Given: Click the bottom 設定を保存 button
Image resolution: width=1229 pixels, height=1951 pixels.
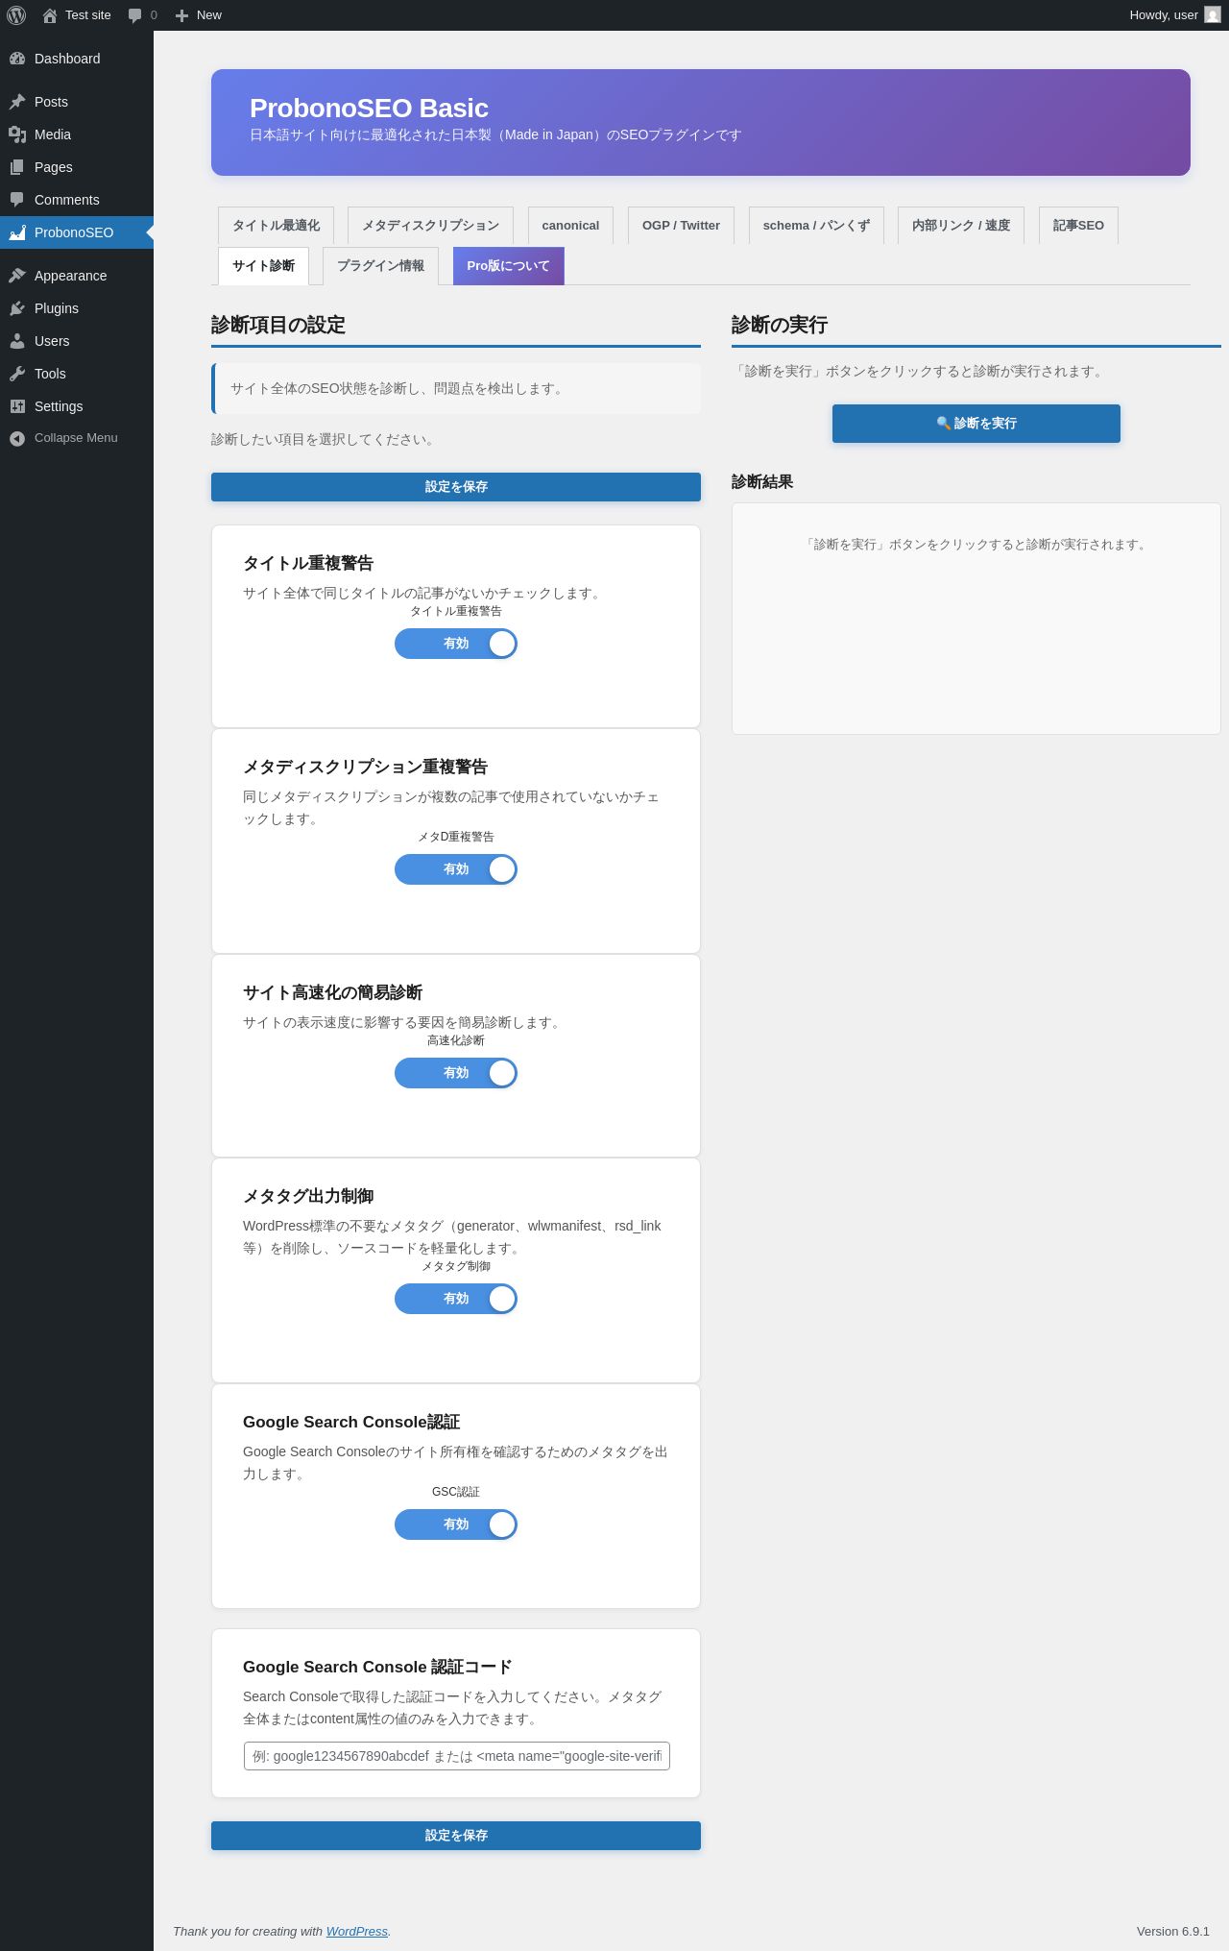Looking at the screenshot, I should 456,1836.
